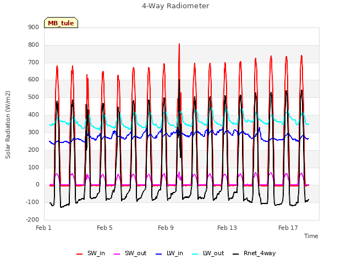Click the 200 y-axis tick label
Screen dimensions: 352x264
coord(34,150)
